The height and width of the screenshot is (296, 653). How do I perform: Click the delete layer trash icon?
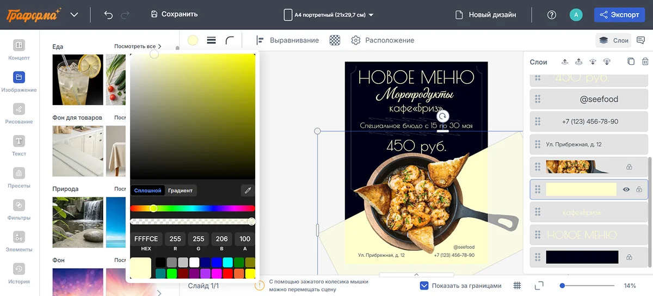coord(645,61)
